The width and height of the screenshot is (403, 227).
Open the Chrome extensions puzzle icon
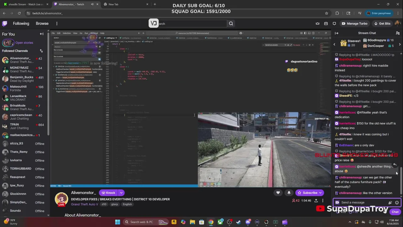tap(337, 13)
